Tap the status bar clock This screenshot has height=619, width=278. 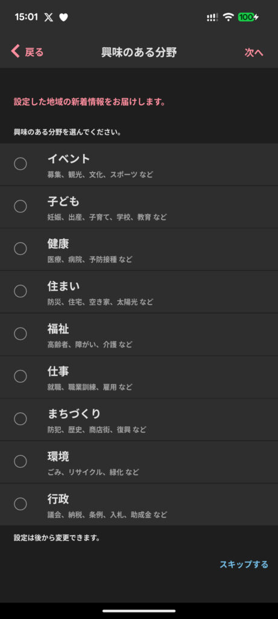pyautogui.click(x=27, y=17)
